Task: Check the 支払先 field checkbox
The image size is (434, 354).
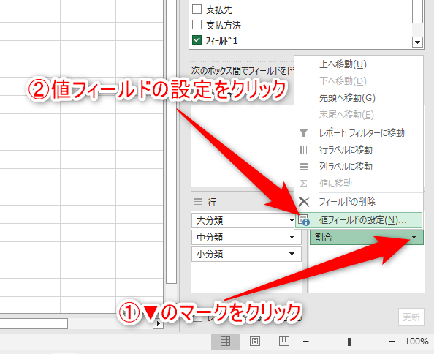Action: [x=197, y=9]
